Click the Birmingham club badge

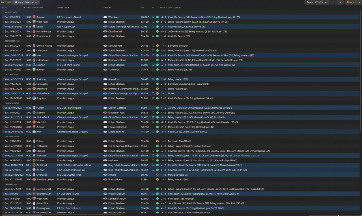pos(34,208)
